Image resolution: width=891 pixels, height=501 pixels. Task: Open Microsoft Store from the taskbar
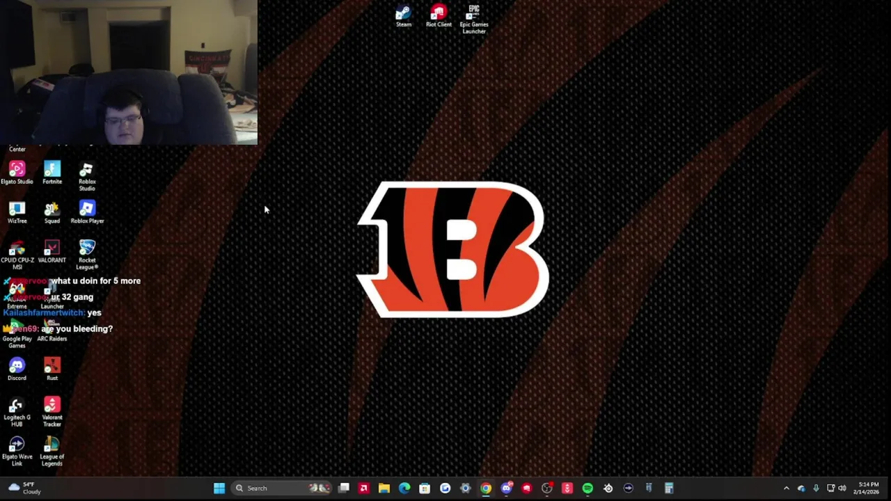(425, 488)
